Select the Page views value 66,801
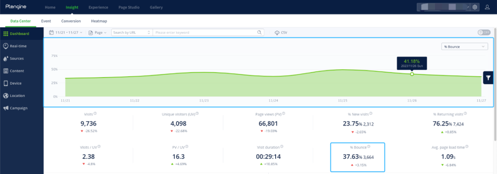 coord(268,123)
